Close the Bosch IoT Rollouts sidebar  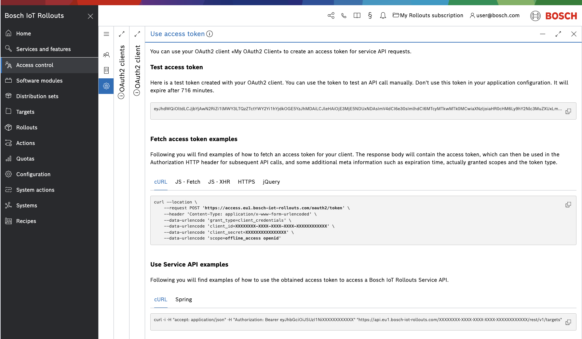point(90,16)
